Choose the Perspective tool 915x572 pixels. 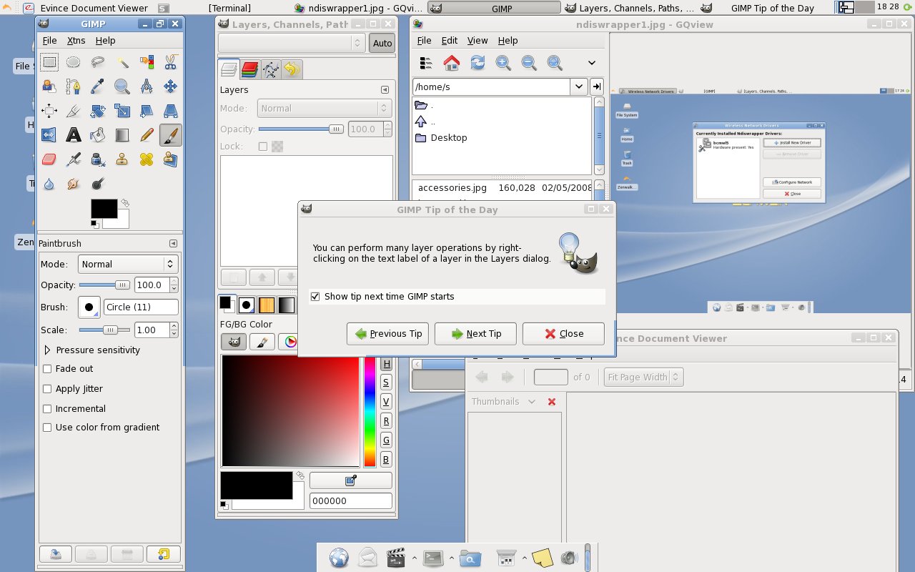pyautogui.click(x=171, y=111)
